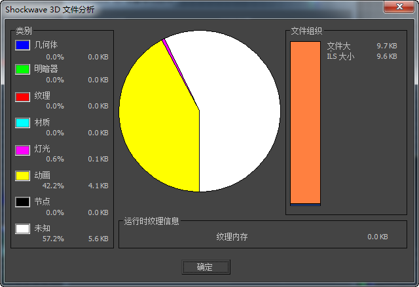Image resolution: width=419 pixels, height=287 pixels.
Task: Click the 几何体 category label
Action: pyautogui.click(x=46, y=45)
